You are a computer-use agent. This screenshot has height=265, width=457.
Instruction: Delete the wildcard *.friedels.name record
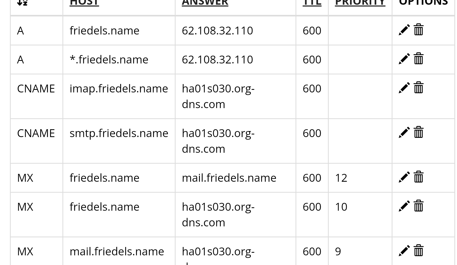point(419,58)
